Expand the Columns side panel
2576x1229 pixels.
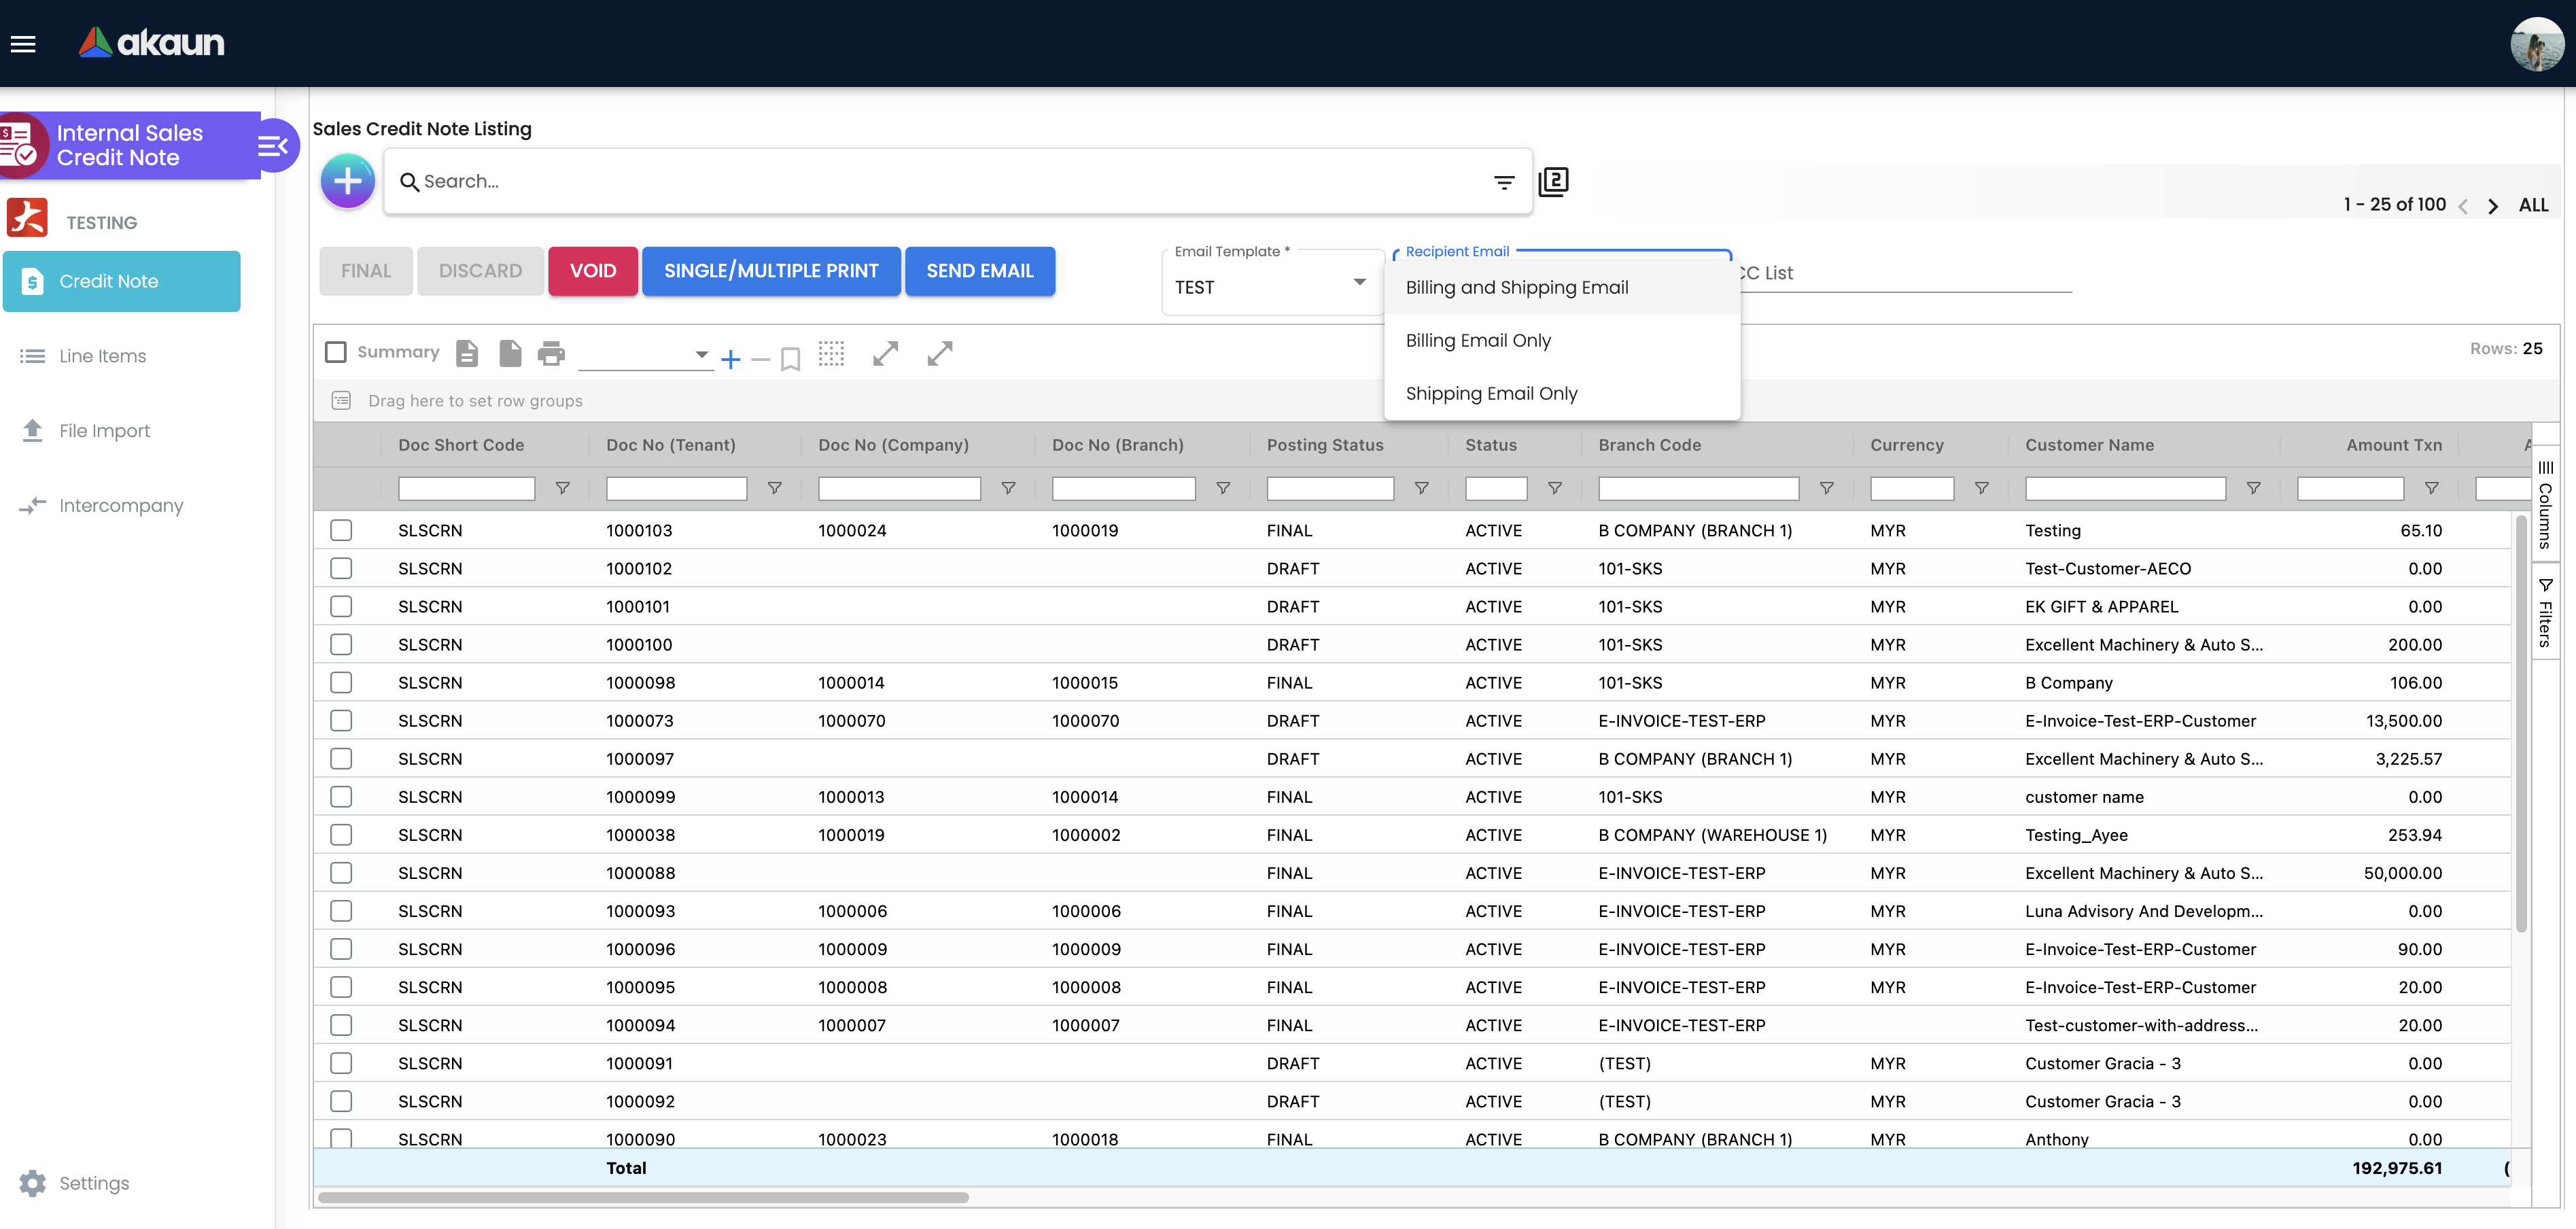click(2545, 503)
